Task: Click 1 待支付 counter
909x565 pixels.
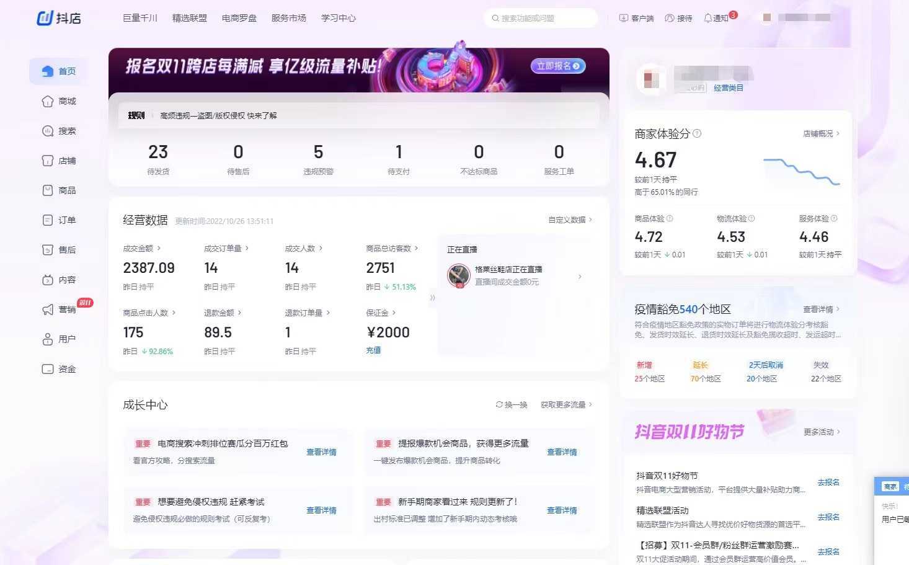Action: pos(399,159)
